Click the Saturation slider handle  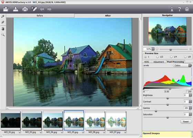(167, 117)
